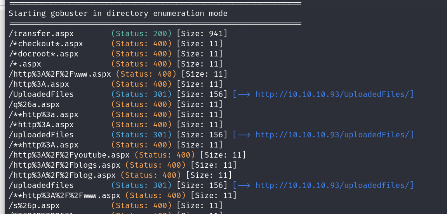This screenshot has height=214, width=447.
Task: Click the "Starting gobuster" header line
Action: 118,13
